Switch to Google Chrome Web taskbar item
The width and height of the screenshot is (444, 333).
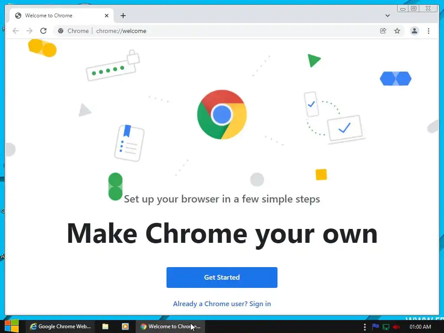point(60,326)
